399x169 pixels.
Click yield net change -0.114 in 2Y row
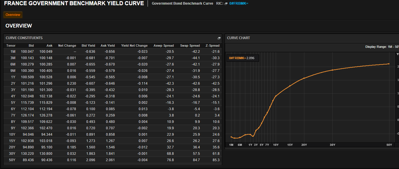142,83
